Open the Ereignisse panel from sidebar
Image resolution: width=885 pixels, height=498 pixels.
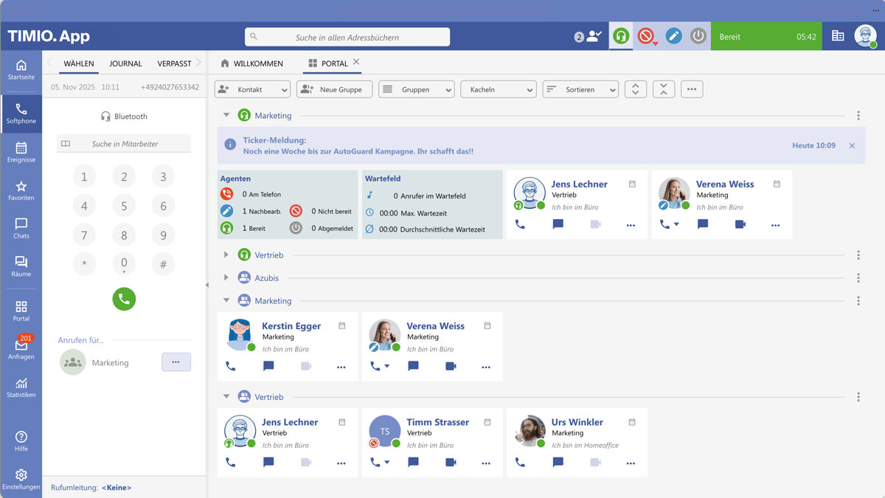click(x=21, y=153)
